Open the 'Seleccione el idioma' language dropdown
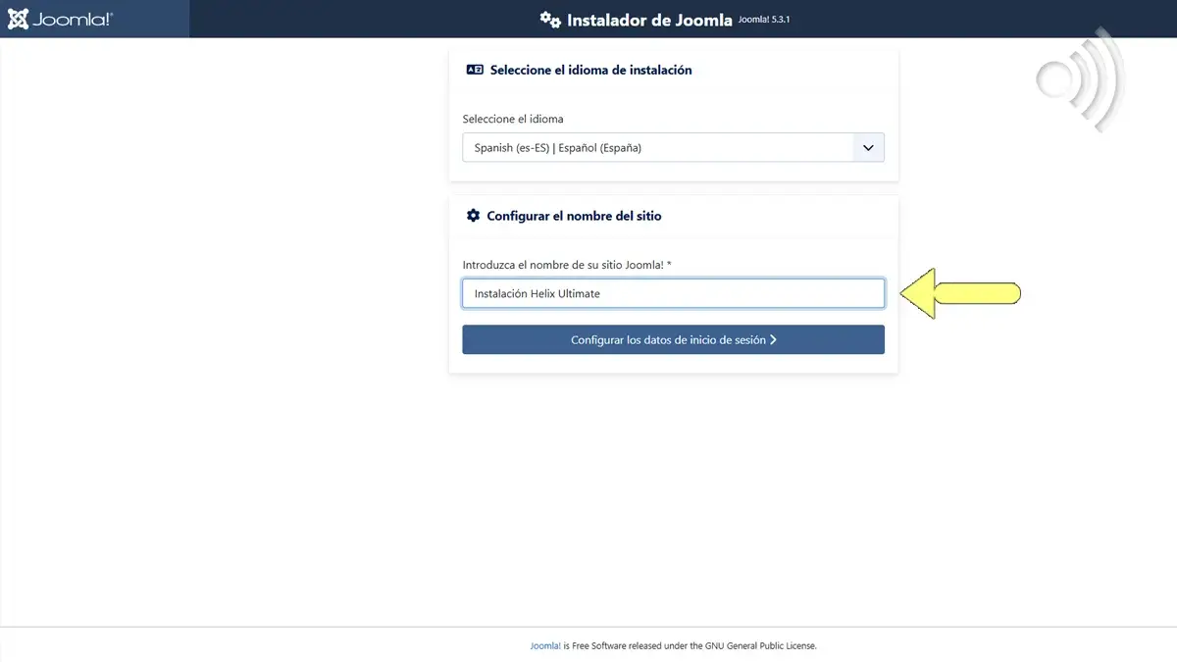The height and width of the screenshot is (662, 1177). coord(673,147)
